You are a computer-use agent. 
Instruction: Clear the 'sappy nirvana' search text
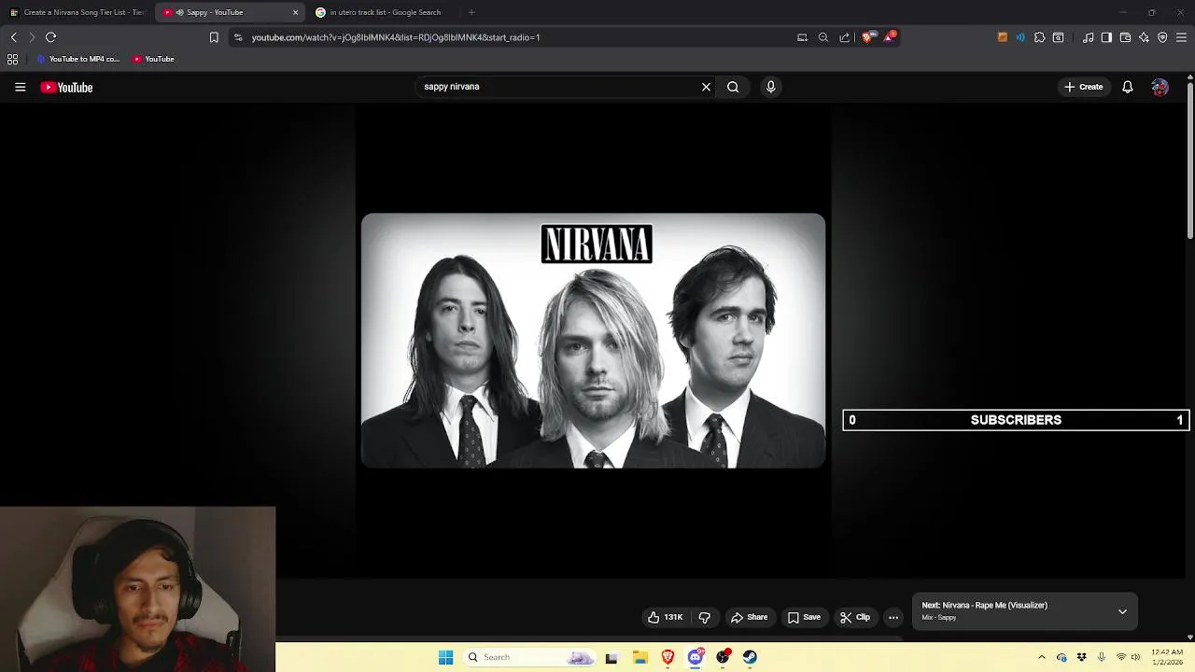(706, 87)
